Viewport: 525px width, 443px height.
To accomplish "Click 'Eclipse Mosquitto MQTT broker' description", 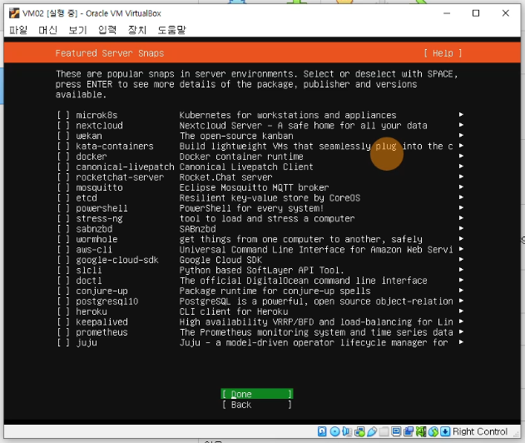I will [254, 187].
